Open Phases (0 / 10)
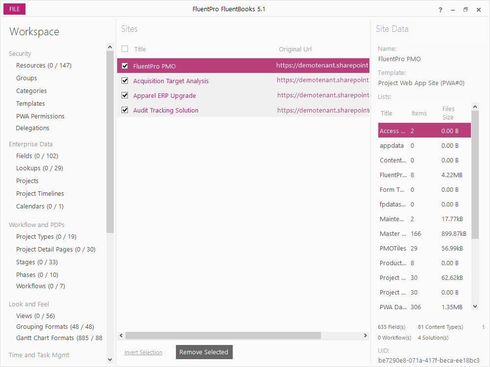 37,275
